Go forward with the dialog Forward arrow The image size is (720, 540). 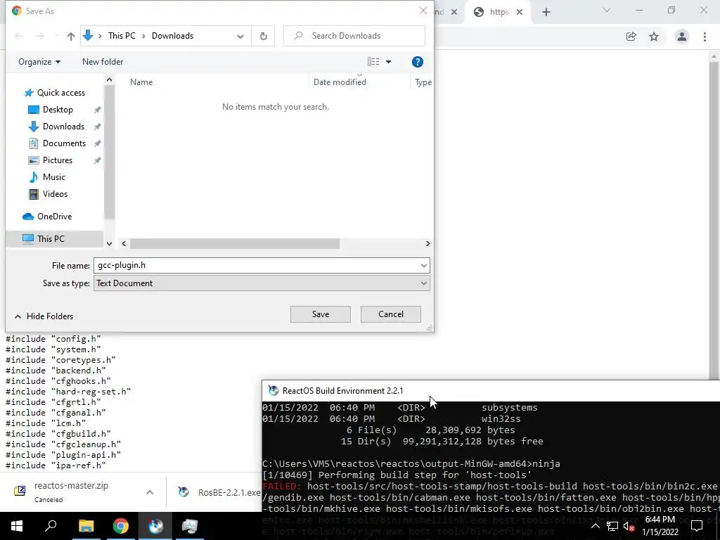pos(40,36)
